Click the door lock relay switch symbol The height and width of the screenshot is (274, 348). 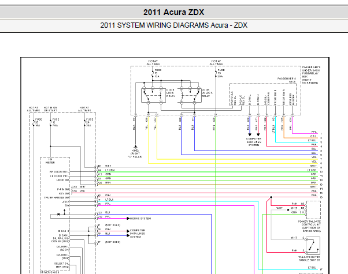tap(153, 96)
